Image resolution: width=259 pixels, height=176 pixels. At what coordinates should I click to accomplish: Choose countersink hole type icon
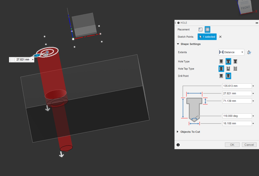click(235, 61)
